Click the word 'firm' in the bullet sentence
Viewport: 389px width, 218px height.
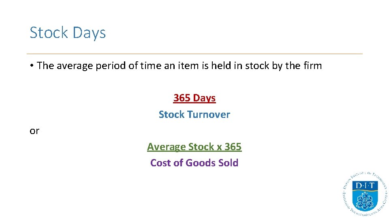point(312,66)
